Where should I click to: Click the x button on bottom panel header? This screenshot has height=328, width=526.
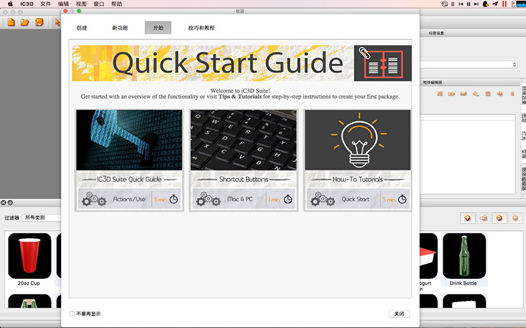[x=3, y=203]
